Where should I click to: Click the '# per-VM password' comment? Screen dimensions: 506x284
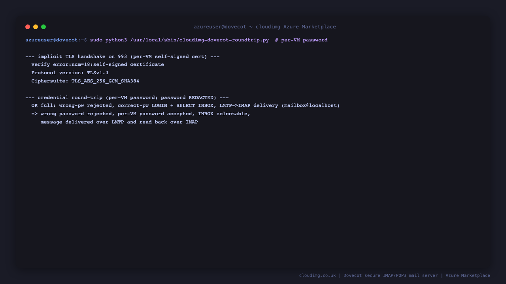(301, 40)
